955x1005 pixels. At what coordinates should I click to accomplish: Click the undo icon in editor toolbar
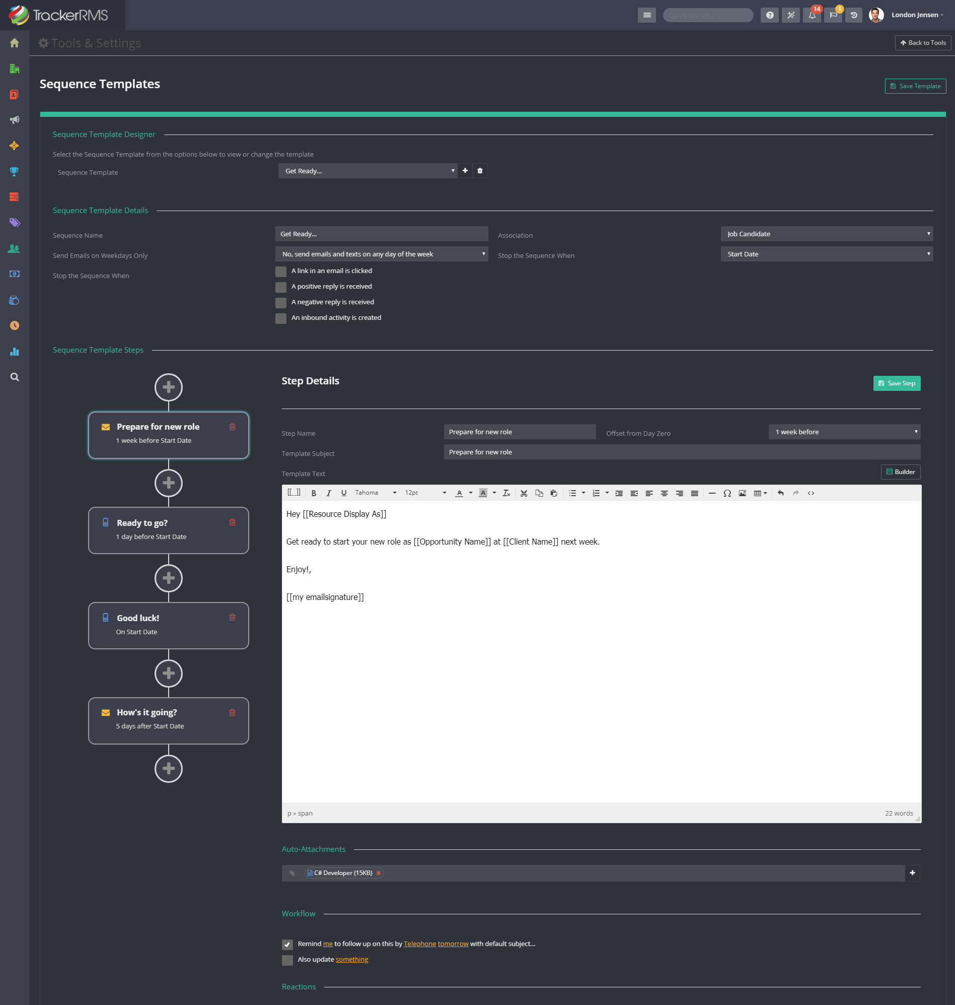point(780,493)
